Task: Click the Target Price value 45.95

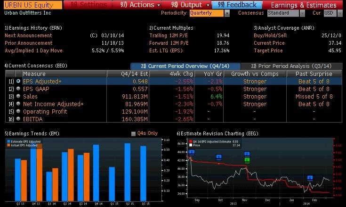Action: pyautogui.click(x=335, y=50)
